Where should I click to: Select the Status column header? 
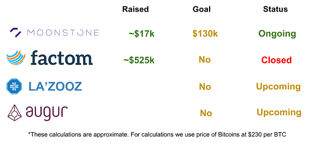[275, 9]
